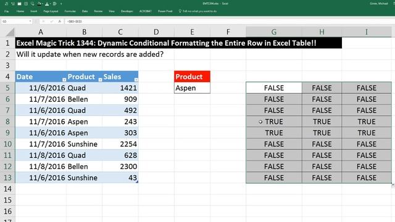395x222 pixels.
Task: Select column H header
Action: point(322,32)
